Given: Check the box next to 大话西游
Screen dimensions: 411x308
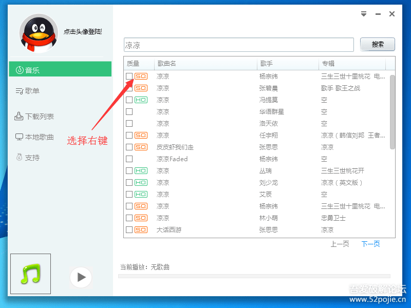Looking at the screenshot, I should pyautogui.click(x=129, y=229).
